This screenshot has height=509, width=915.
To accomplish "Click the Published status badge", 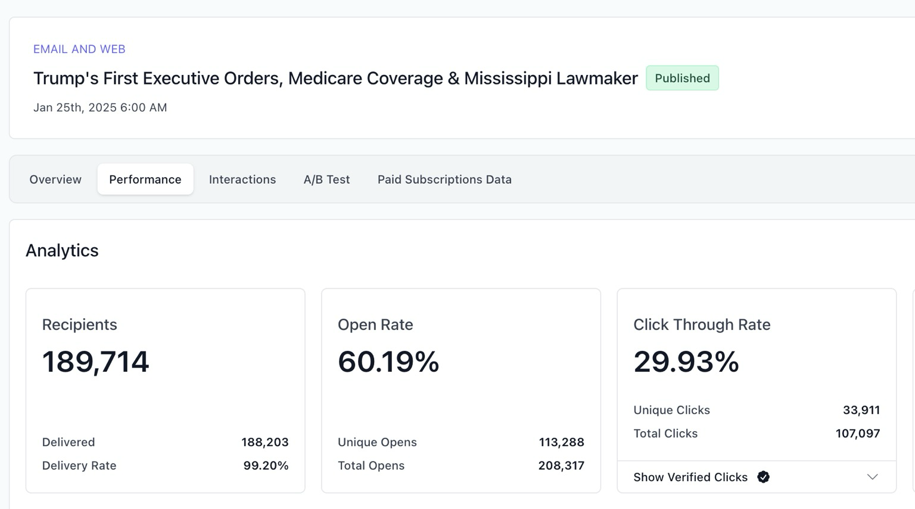I will click(x=682, y=78).
